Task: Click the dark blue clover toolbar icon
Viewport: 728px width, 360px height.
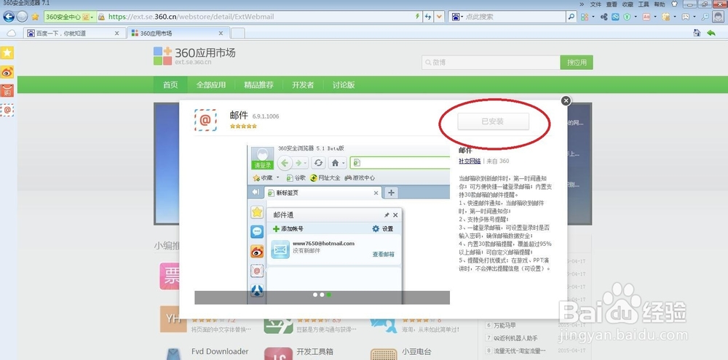Action: coord(604,17)
